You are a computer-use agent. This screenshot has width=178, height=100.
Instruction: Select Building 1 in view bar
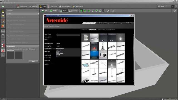[54, 11]
